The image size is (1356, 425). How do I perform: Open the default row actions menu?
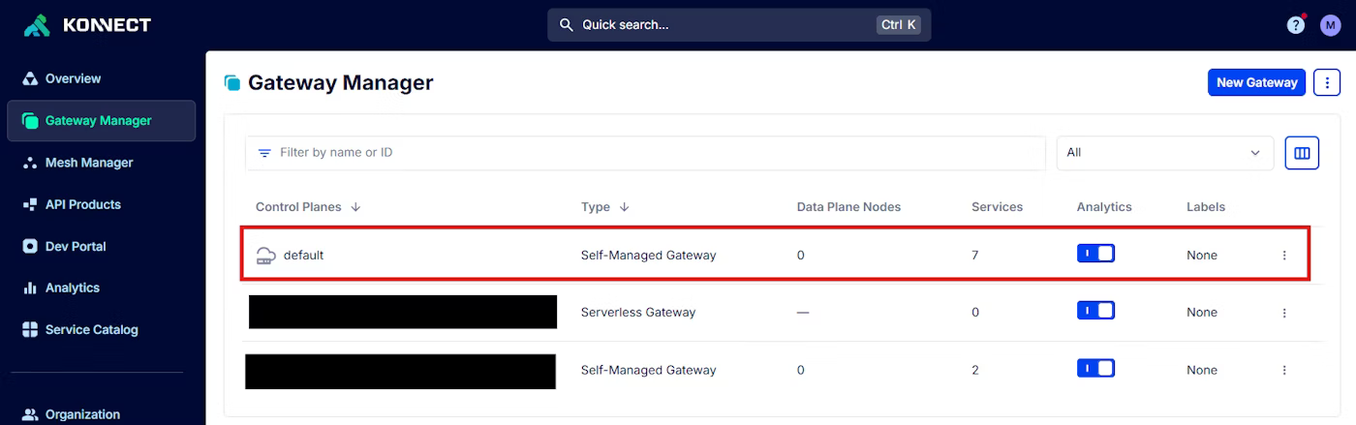pos(1284,256)
